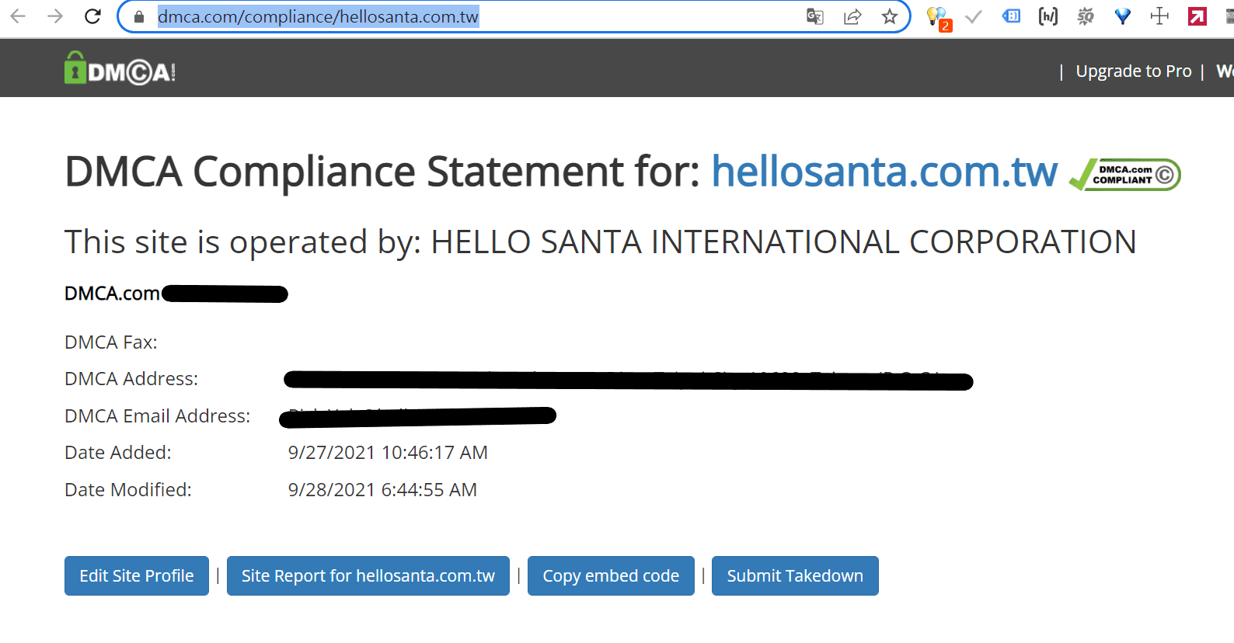Go to DMCA home via logo
This screenshot has width=1234, height=643.
point(120,68)
